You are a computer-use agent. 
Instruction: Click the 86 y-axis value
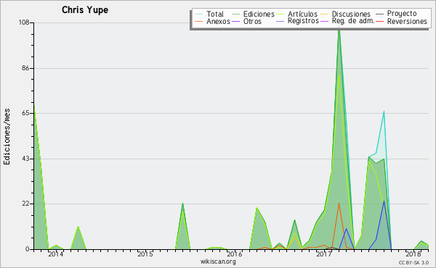[x=25, y=68]
